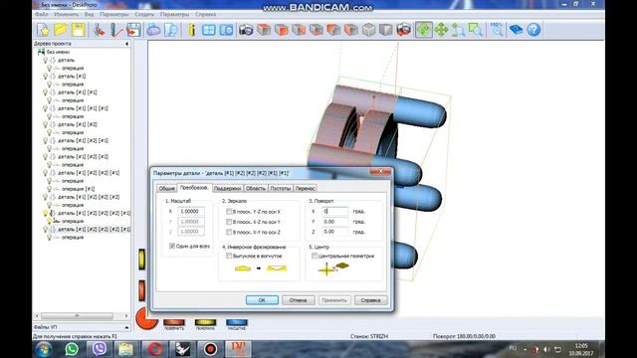Screen dimensions: 637x358
Task: Click the Calculate toolpaths icon
Action: point(116,30)
